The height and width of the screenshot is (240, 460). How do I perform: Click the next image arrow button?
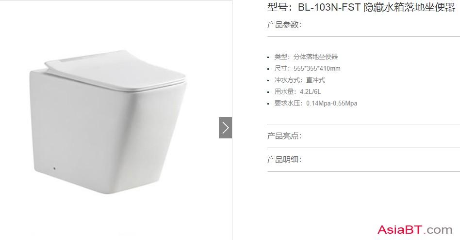click(x=225, y=128)
